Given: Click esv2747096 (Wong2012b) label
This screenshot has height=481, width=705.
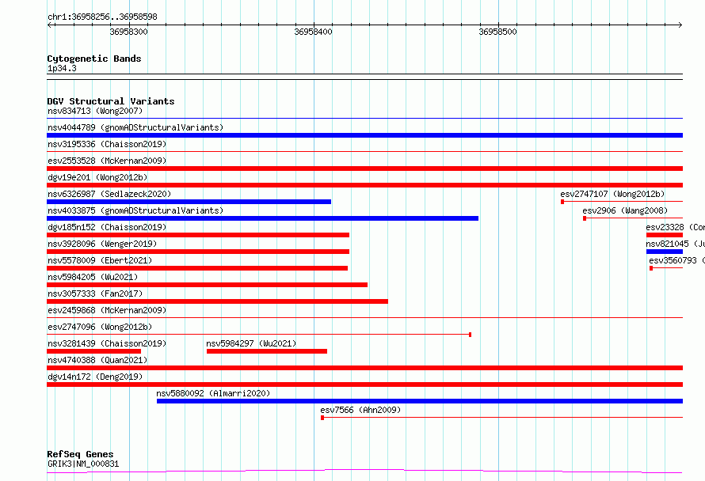Looking at the screenshot, I should coord(100,327).
